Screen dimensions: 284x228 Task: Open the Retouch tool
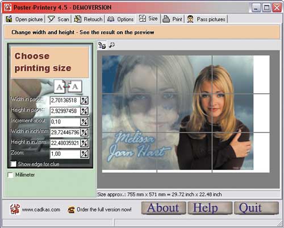coord(78,19)
